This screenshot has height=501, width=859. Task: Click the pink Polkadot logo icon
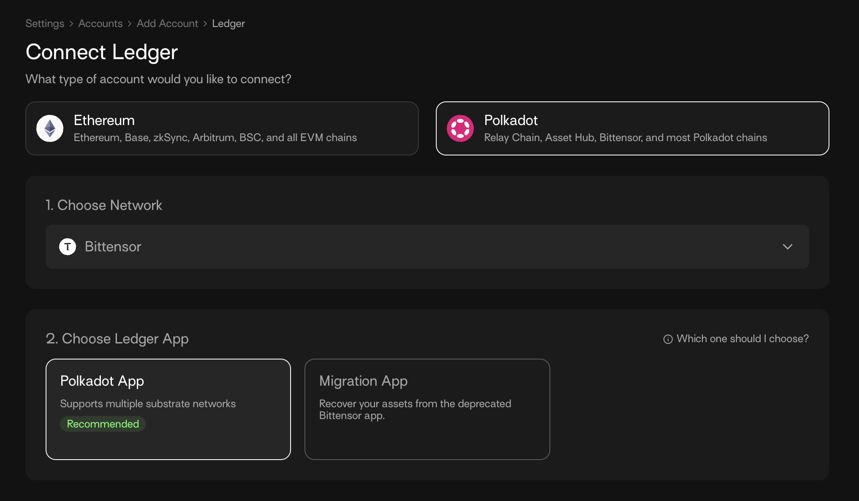pyautogui.click(x=460, y=128)
